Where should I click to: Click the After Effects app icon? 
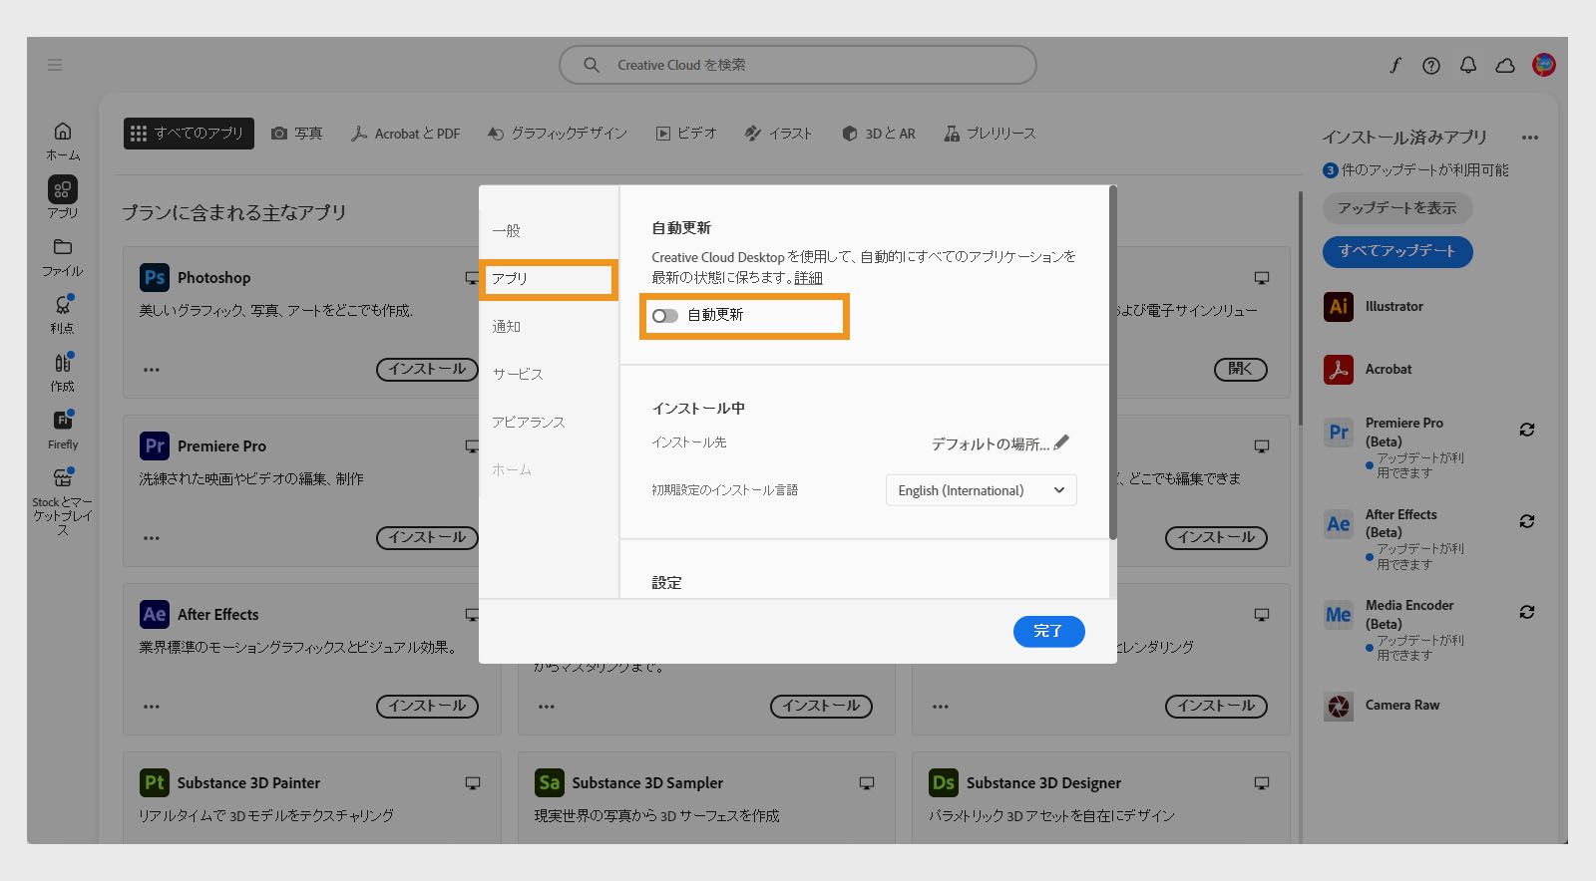coord(155,615)
